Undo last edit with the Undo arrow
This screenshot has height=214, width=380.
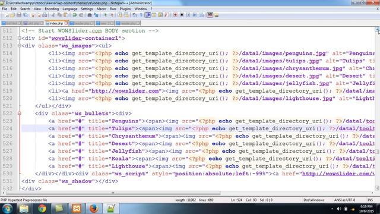(x=75, y=15)
